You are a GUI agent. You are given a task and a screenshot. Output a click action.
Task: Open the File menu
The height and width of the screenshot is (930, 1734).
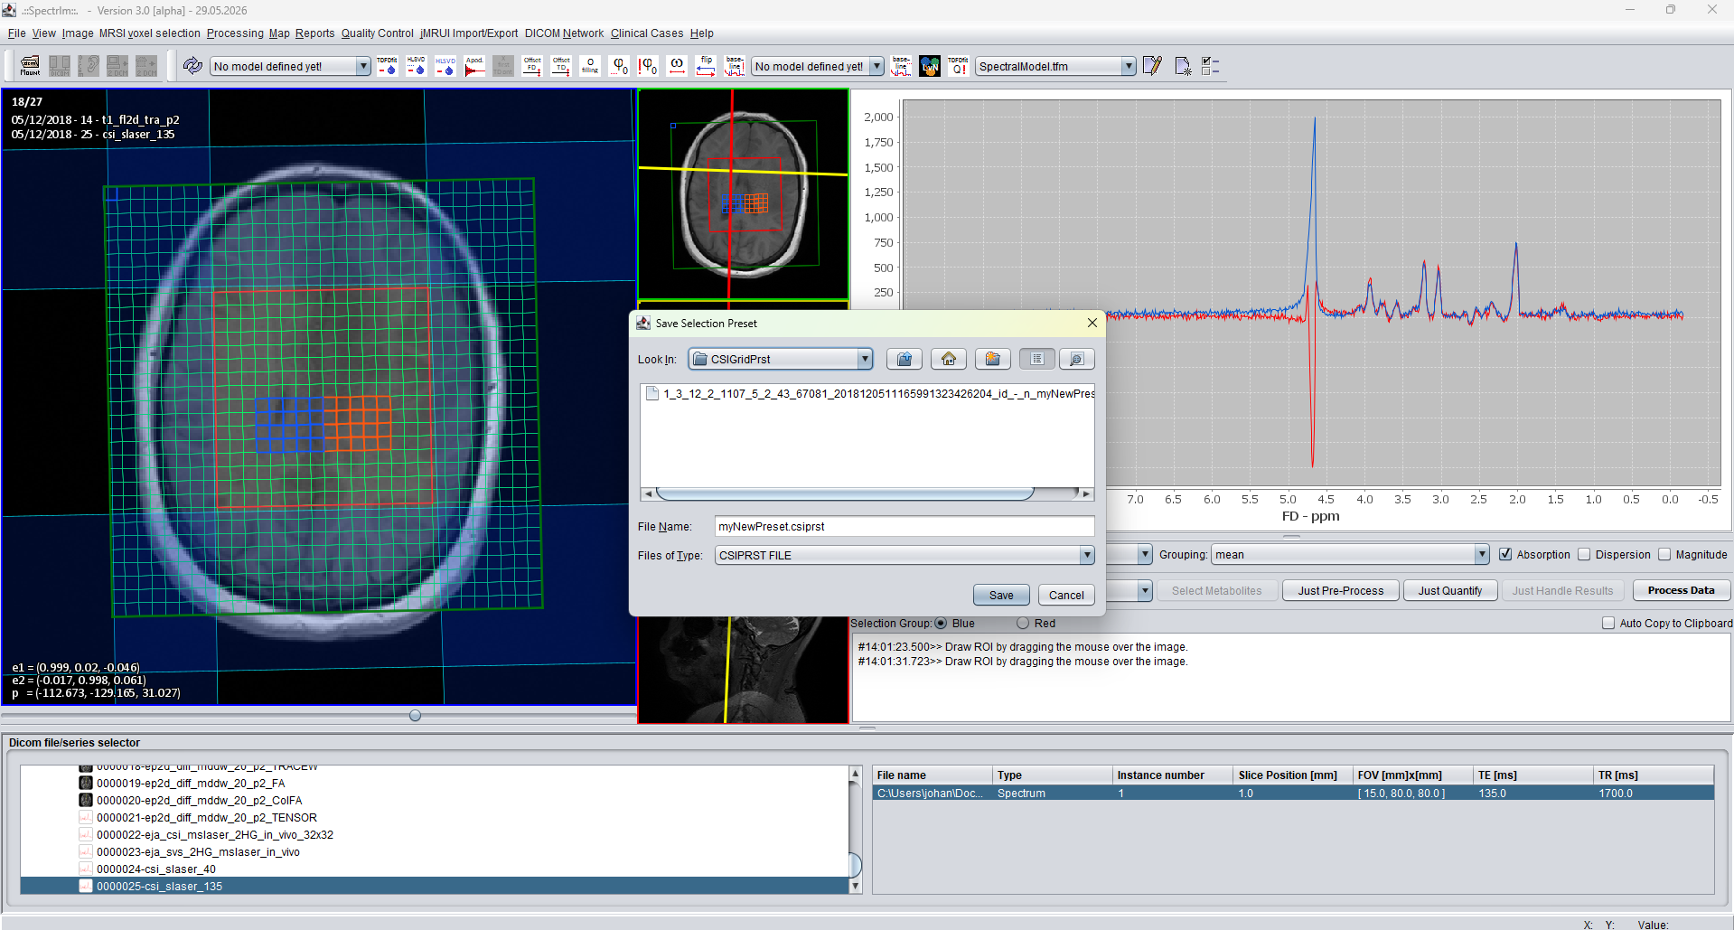pos(16,33)
